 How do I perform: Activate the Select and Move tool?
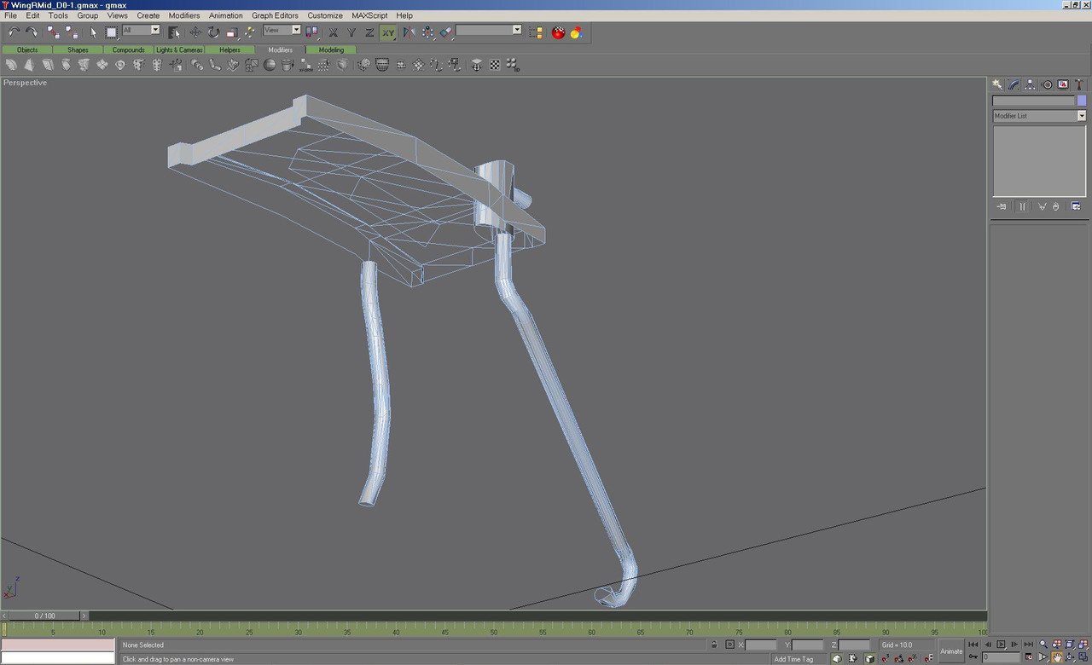coord(195,32)
